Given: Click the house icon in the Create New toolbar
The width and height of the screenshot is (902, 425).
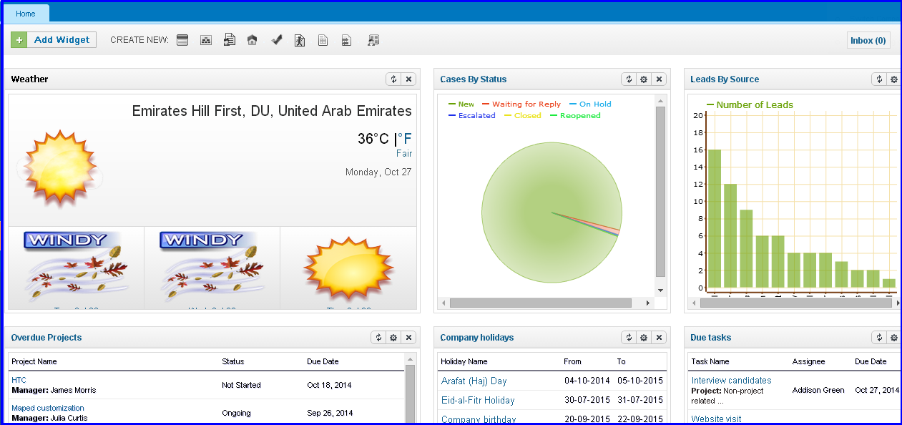Looking at the screenshot, I should [x=252, y=40].
